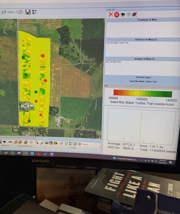Click the red trial block nearest the field's top
The height and width of the screenshot is (214, 180).
point(43,56)
